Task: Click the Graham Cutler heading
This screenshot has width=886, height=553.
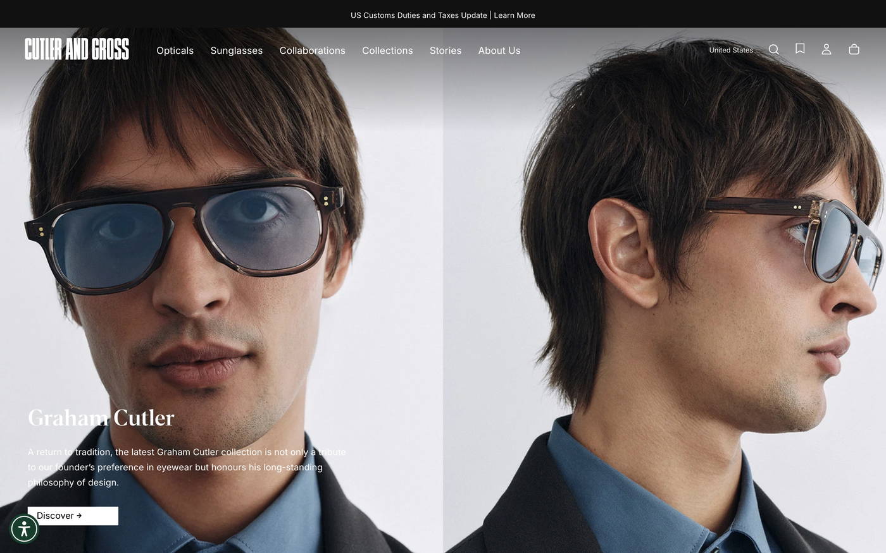Action: click(101, 418)
